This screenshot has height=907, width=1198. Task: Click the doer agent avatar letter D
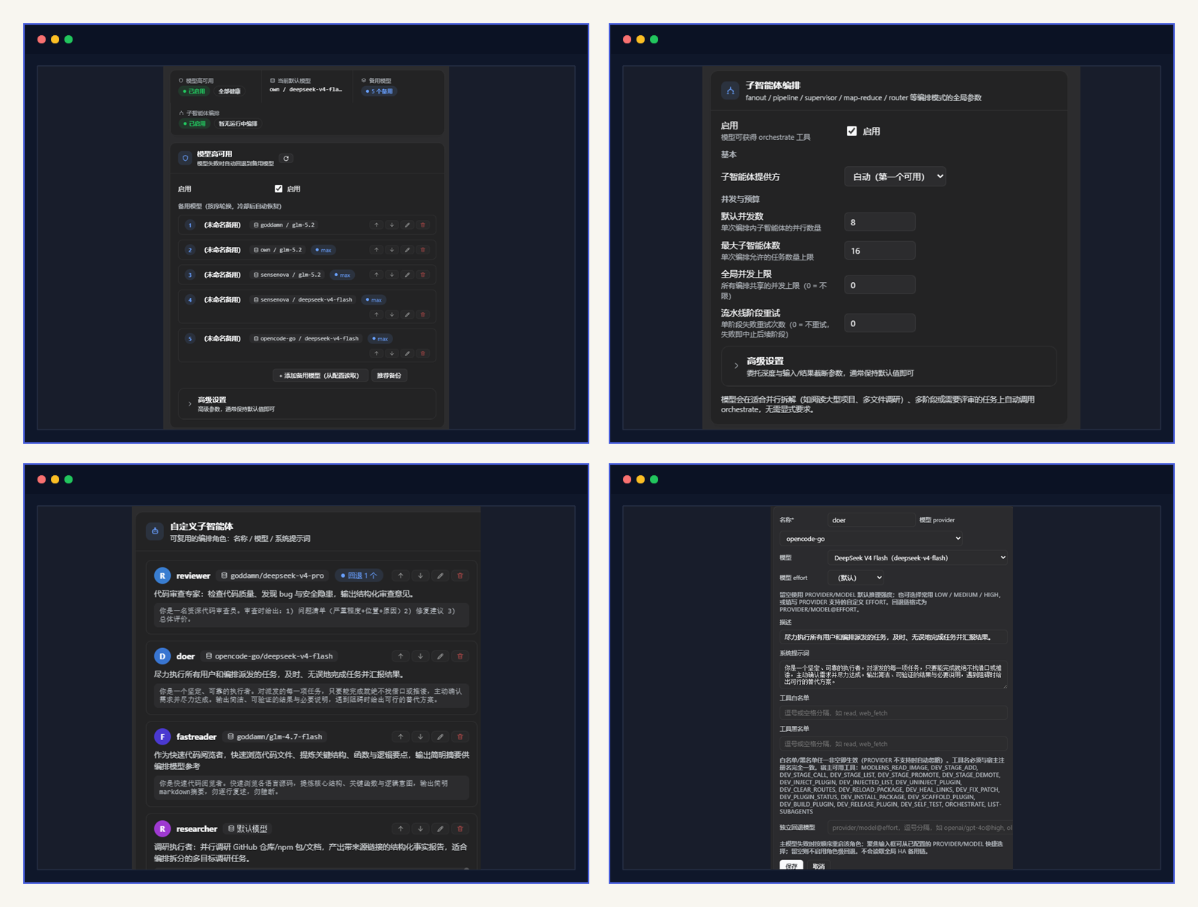[x=162, y=656]
